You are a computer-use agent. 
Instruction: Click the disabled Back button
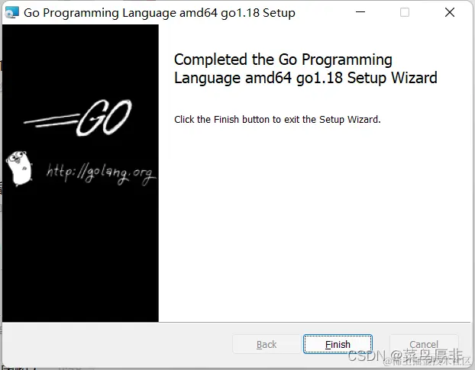[x=267, y=344]
